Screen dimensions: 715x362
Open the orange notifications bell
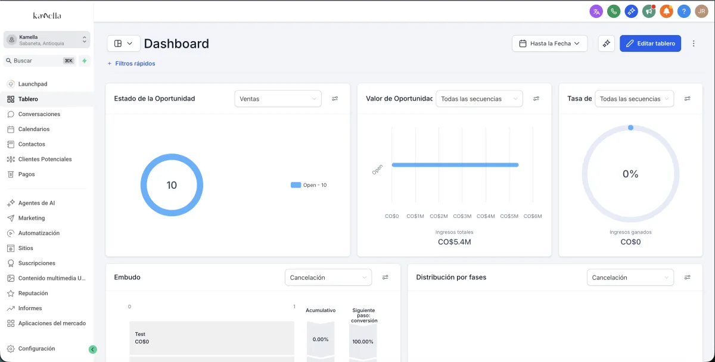(666, 11)
